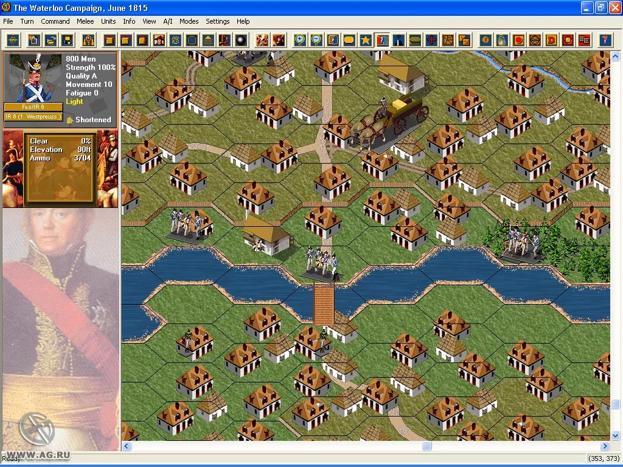Click the new scenario document icon
Screen dimensions: 623x467
tap(34, 40)
